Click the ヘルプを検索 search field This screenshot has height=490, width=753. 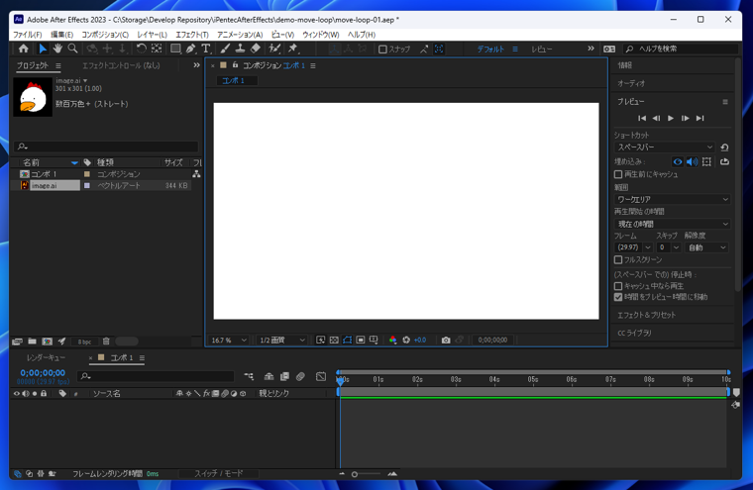click(x=682, y=49)
